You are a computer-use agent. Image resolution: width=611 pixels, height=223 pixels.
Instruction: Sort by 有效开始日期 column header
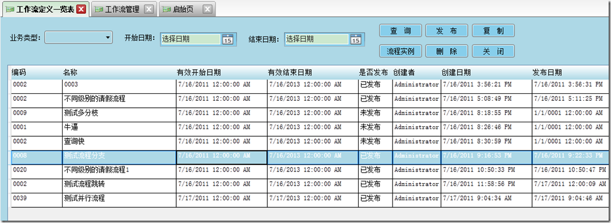coord(199,72)
